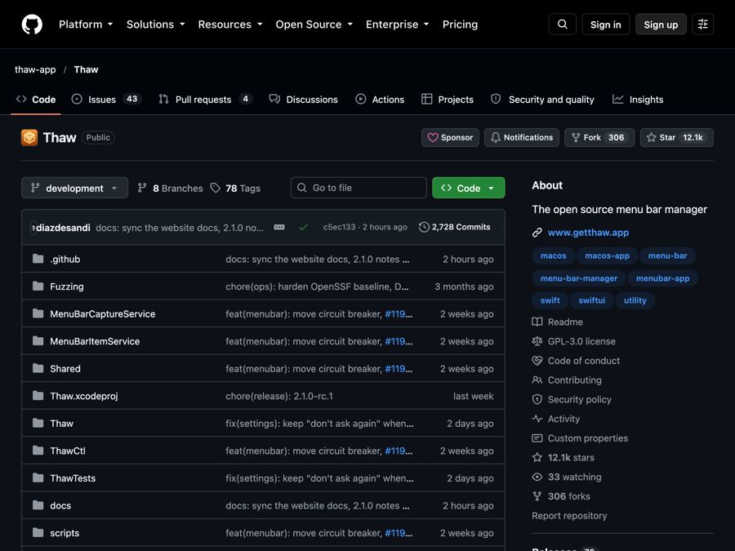This screenshot has height=551, width=735.
Task: Click the Thaw app orange logo
Action: point(29,138)
